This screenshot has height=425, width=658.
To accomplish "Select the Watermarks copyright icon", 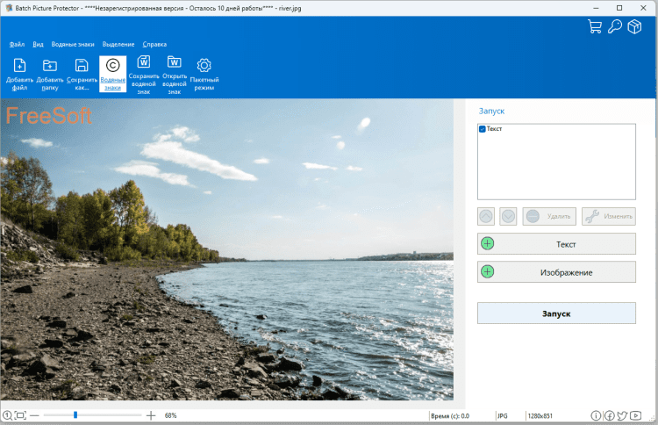I will click(112, 74).
